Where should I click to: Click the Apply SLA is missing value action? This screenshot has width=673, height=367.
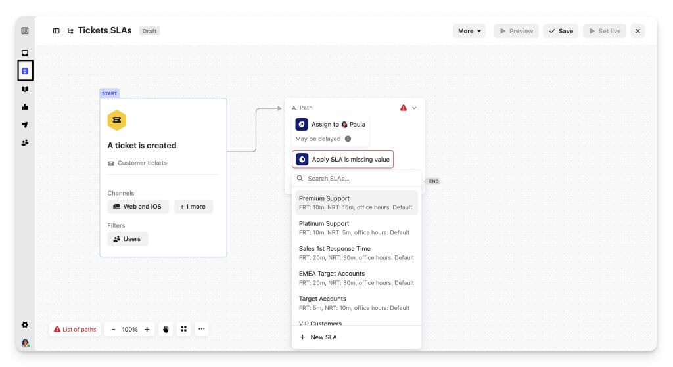point(342,159)
